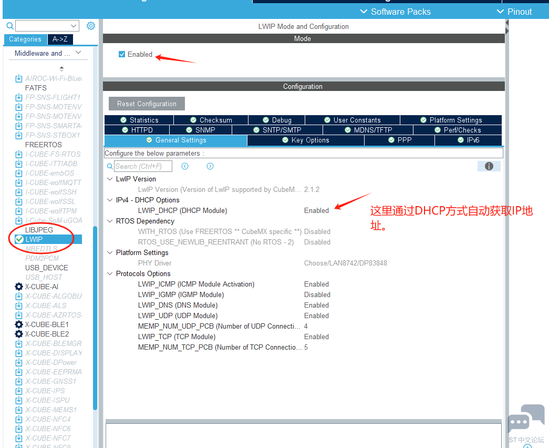Click the LWIP_IGMP Disabled value
Screen dimensions: 549x448
tap(317, 295)
